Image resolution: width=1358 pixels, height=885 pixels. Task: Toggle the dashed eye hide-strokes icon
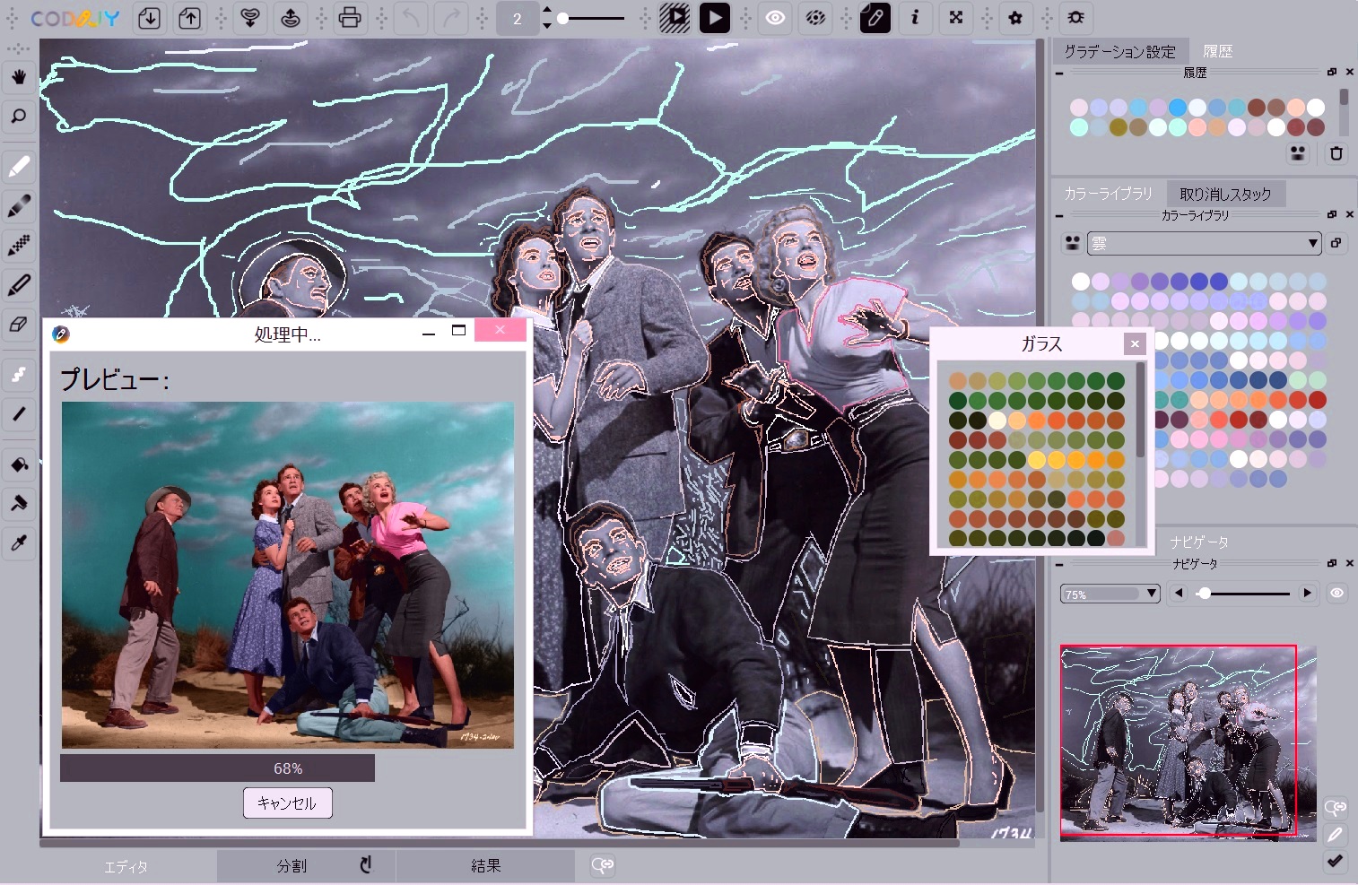coord(814,18)
